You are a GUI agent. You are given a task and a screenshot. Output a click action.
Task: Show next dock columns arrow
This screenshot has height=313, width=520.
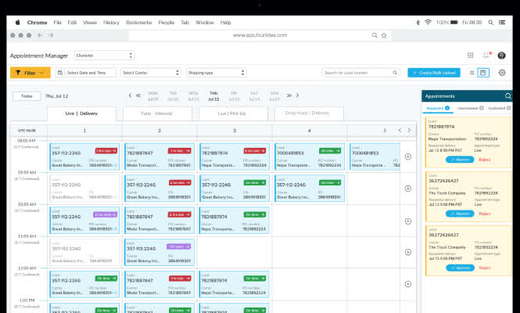[x=409, y=131]
